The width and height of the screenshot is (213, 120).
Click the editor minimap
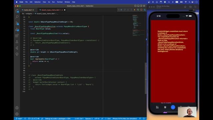138,26
